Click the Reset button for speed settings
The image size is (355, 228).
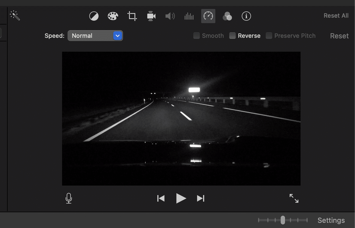339,36
